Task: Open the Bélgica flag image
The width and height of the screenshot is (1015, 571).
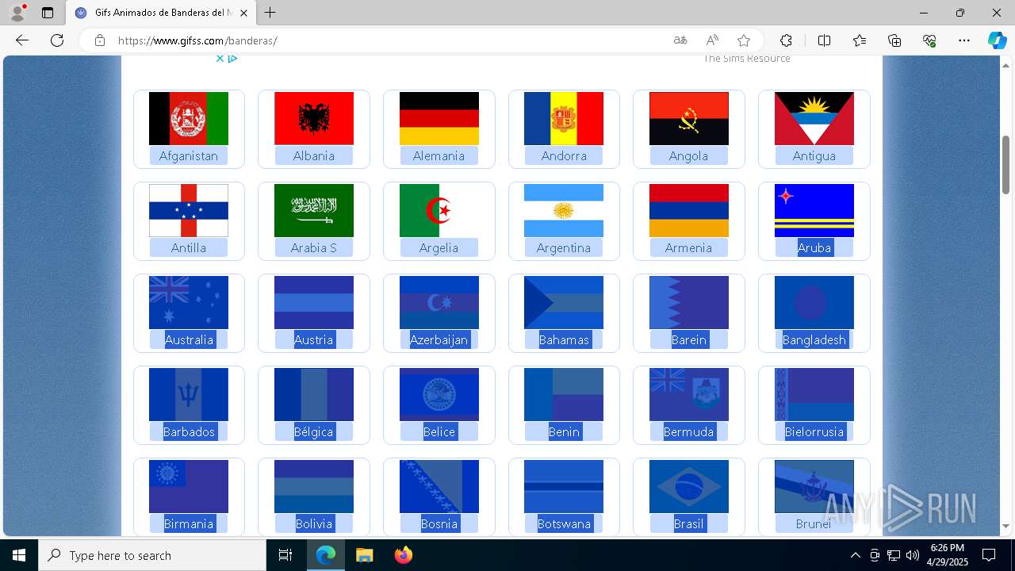Action: click(314, 394)
